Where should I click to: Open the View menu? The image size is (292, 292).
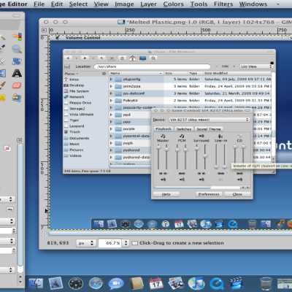point(101,4)
